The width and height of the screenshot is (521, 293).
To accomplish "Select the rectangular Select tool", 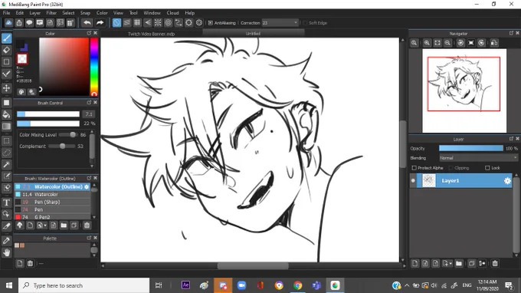I will pyautogui.click(x=7, y=141).
